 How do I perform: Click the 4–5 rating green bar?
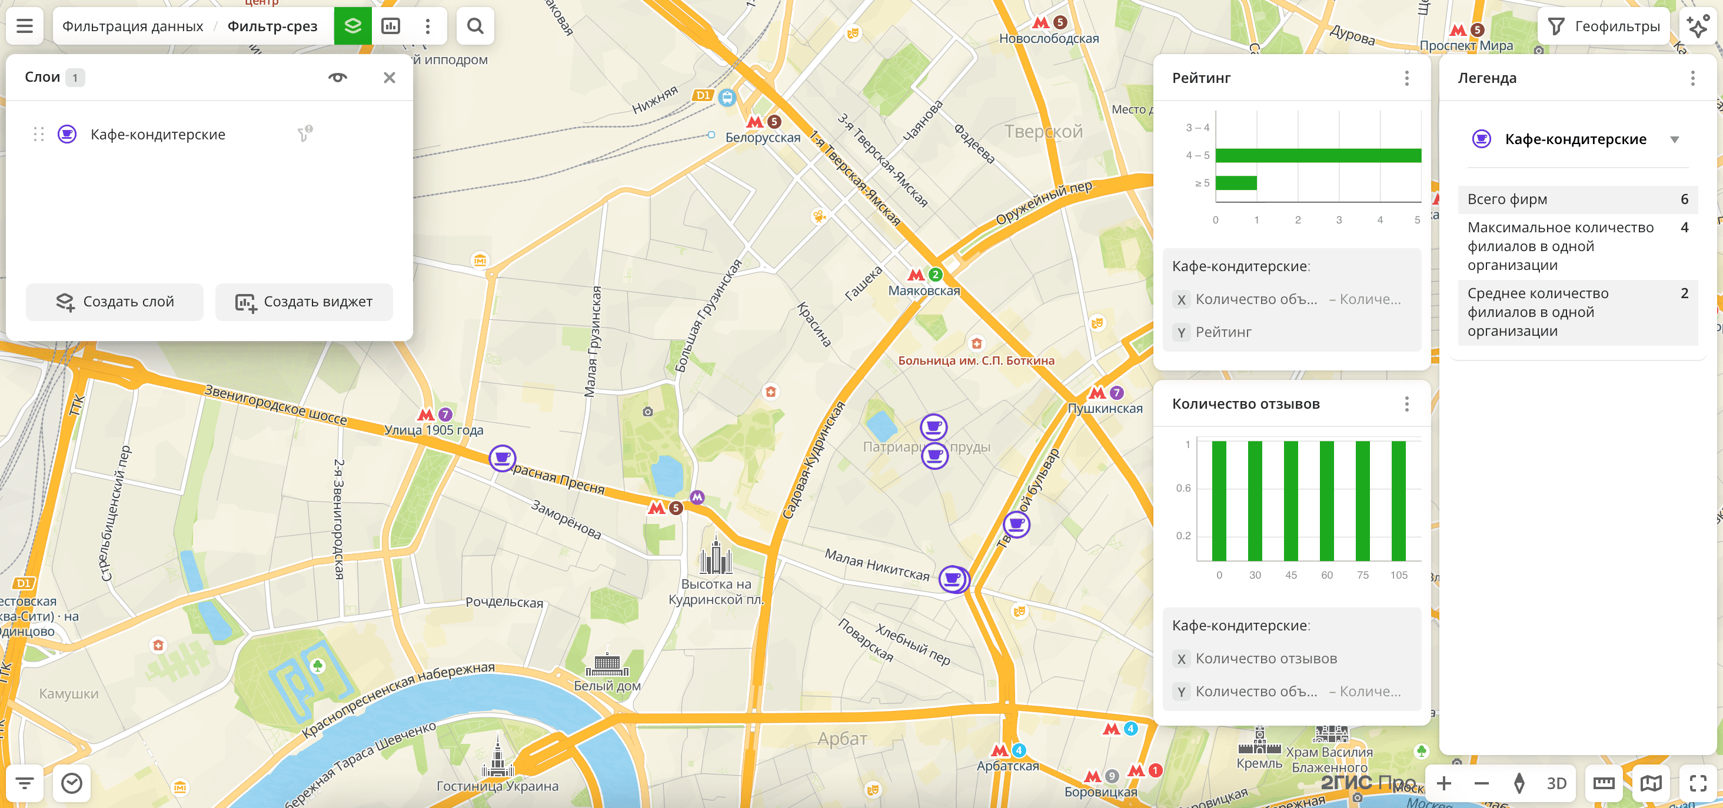[1318, 155]
